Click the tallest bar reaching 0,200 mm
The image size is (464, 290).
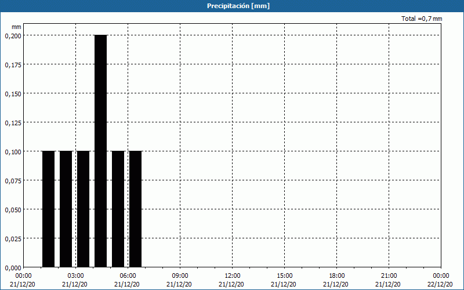coord(100,151)
